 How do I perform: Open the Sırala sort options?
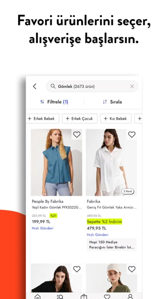point(112,102)
